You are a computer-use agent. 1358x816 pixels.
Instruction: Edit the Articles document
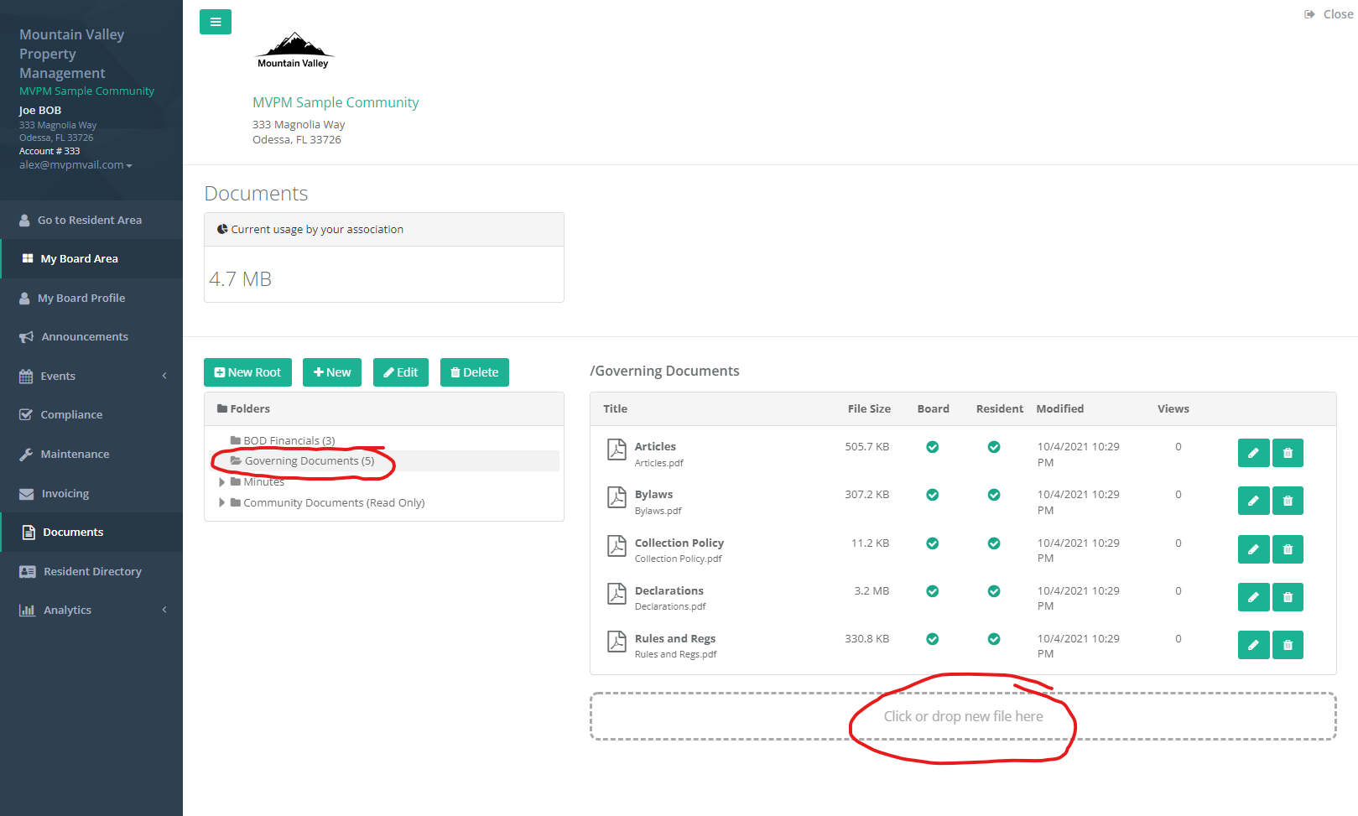point(1253,453)
